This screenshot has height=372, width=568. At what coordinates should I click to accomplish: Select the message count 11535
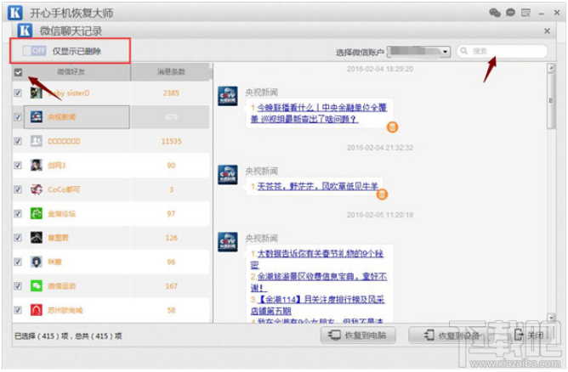click(172, 141)
